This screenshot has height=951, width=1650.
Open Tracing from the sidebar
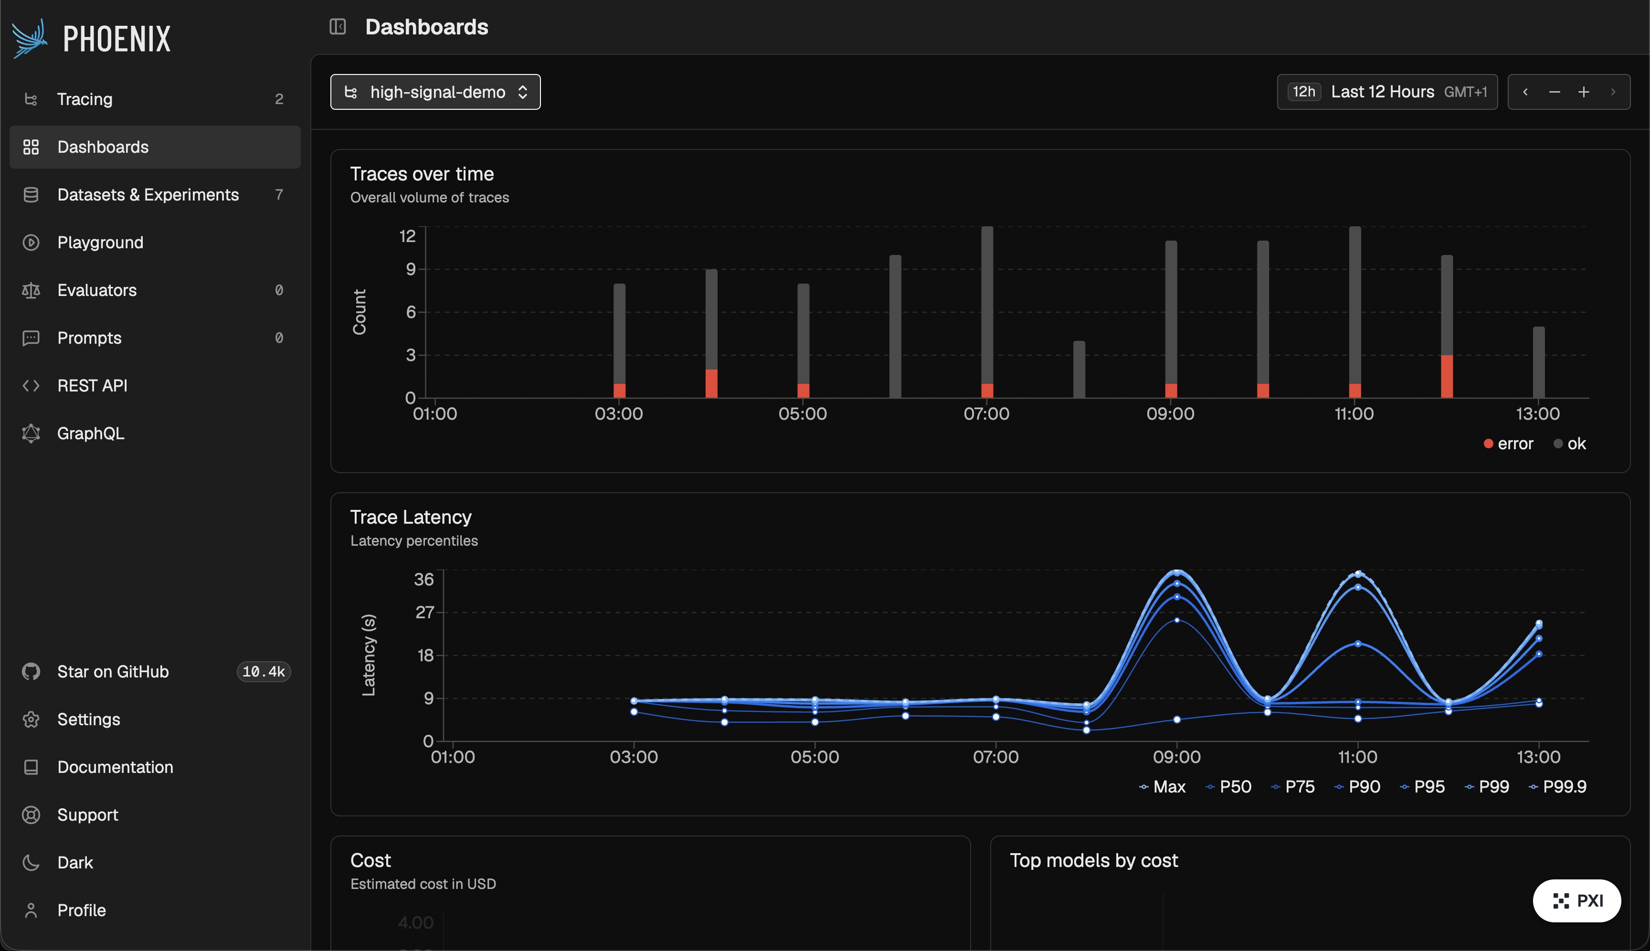pos(155,99)
